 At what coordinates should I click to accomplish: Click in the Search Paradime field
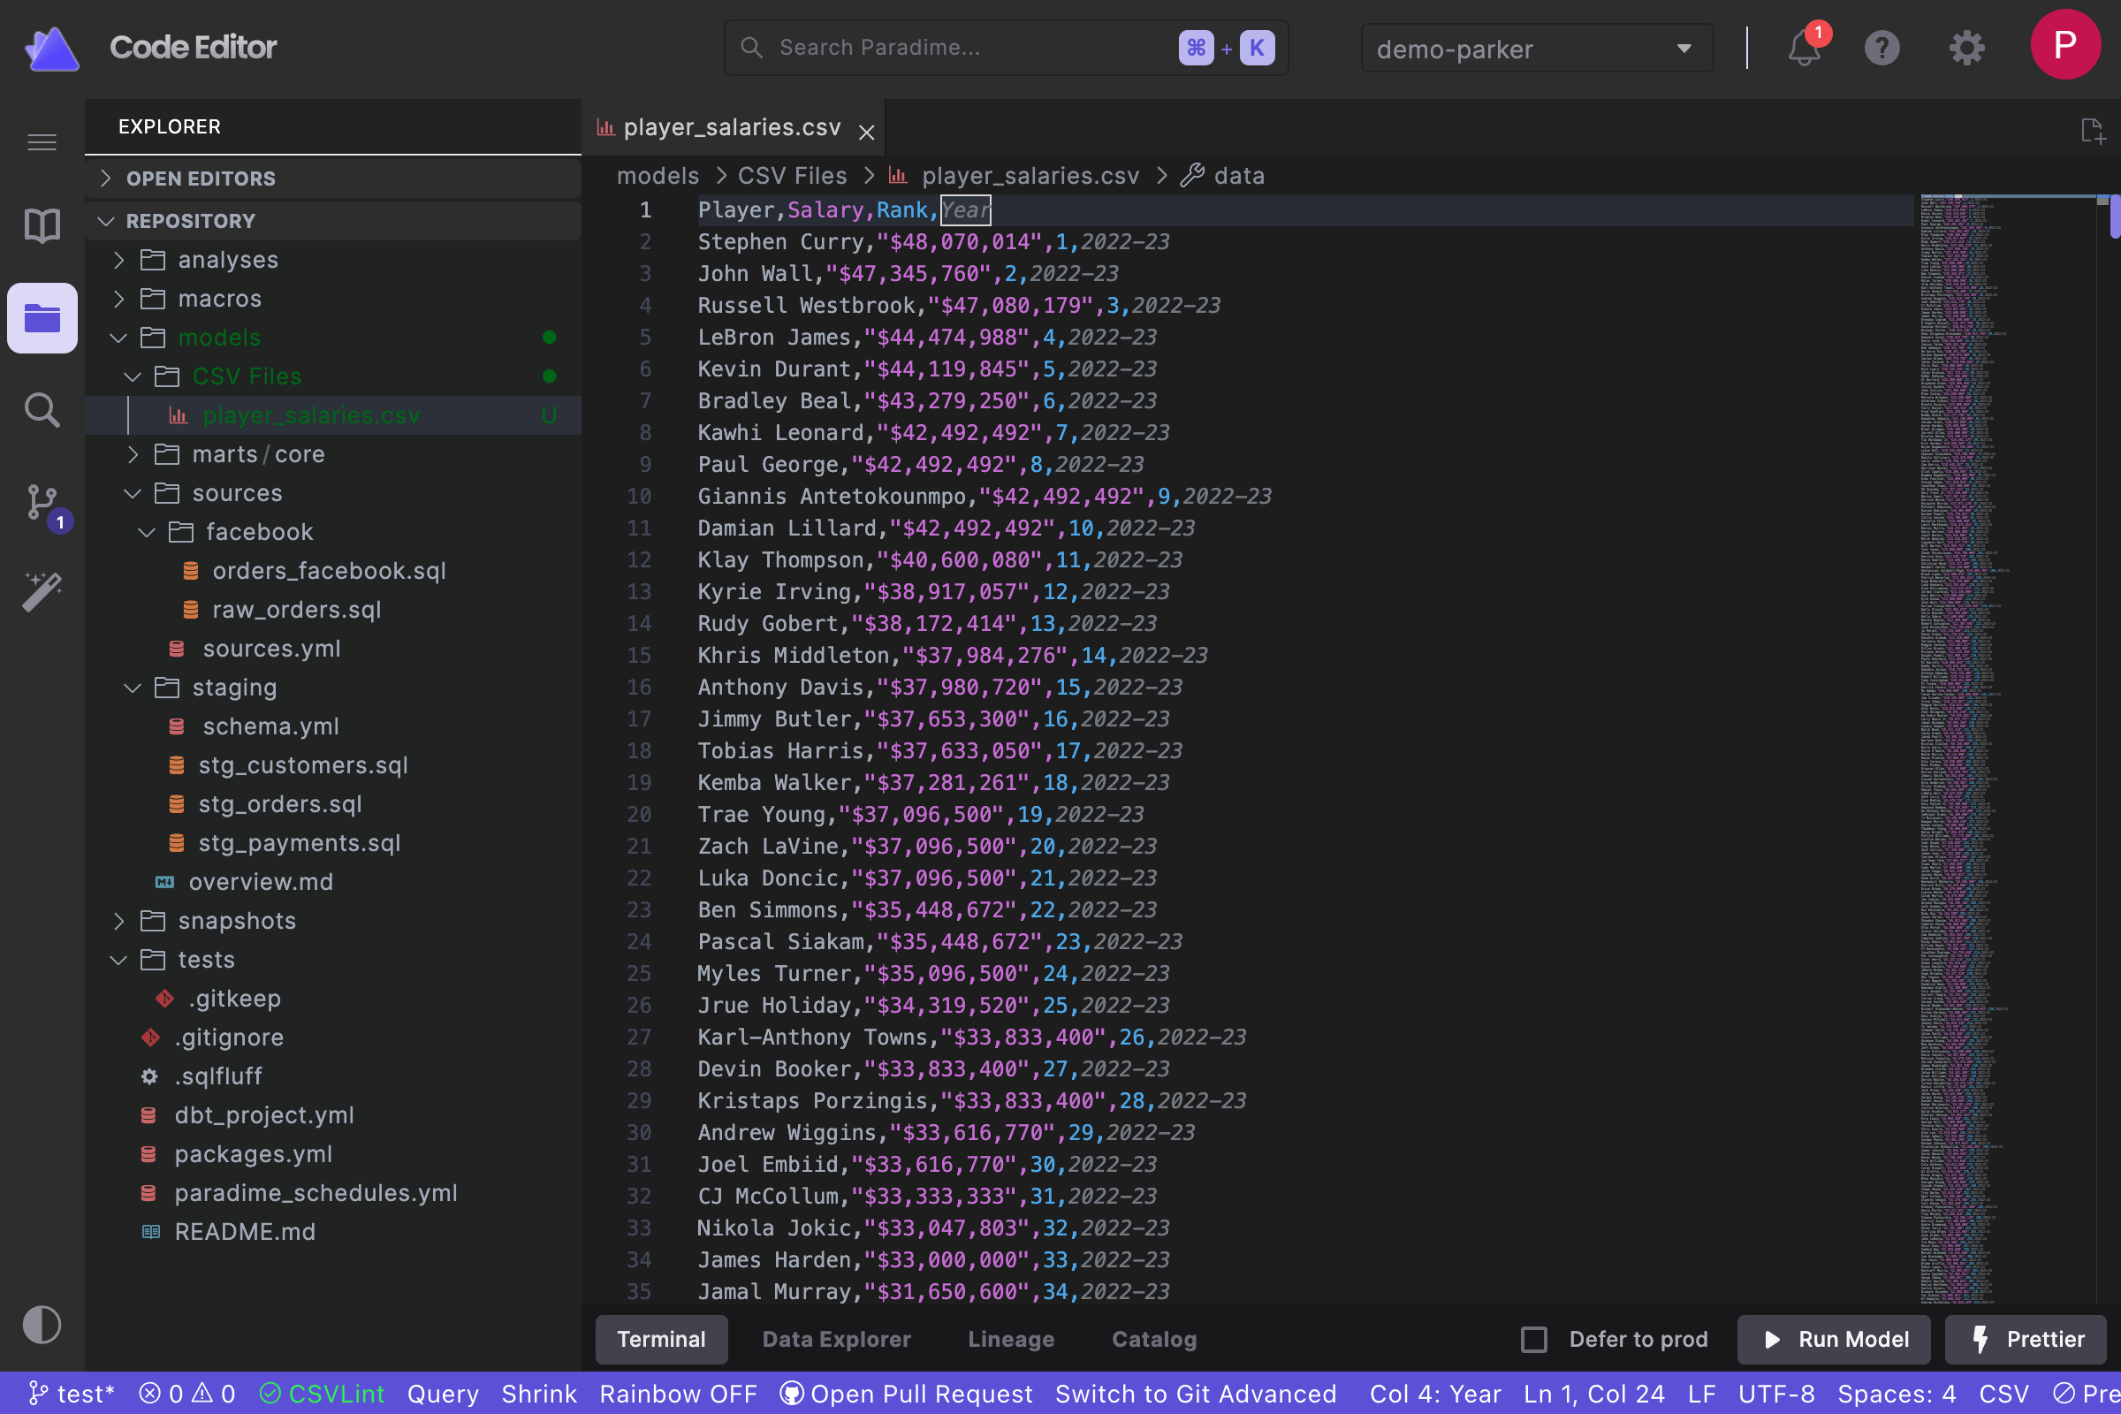(x=1006, y=48)
